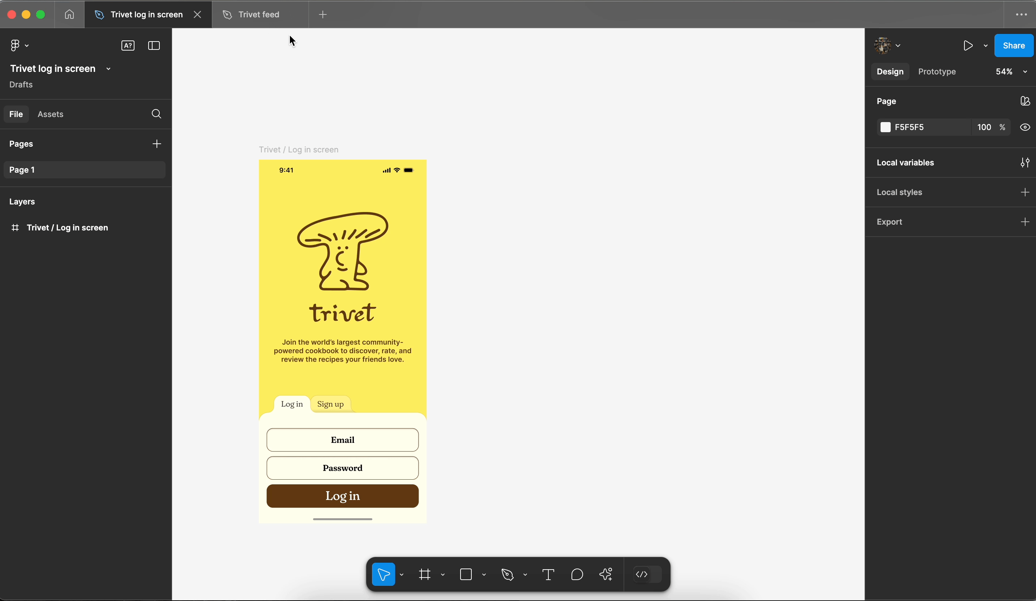Select Trivet / Log in screen layer
Image resolution: width=1036 pixels, height=601 pixels.
(x=67, y=228)
